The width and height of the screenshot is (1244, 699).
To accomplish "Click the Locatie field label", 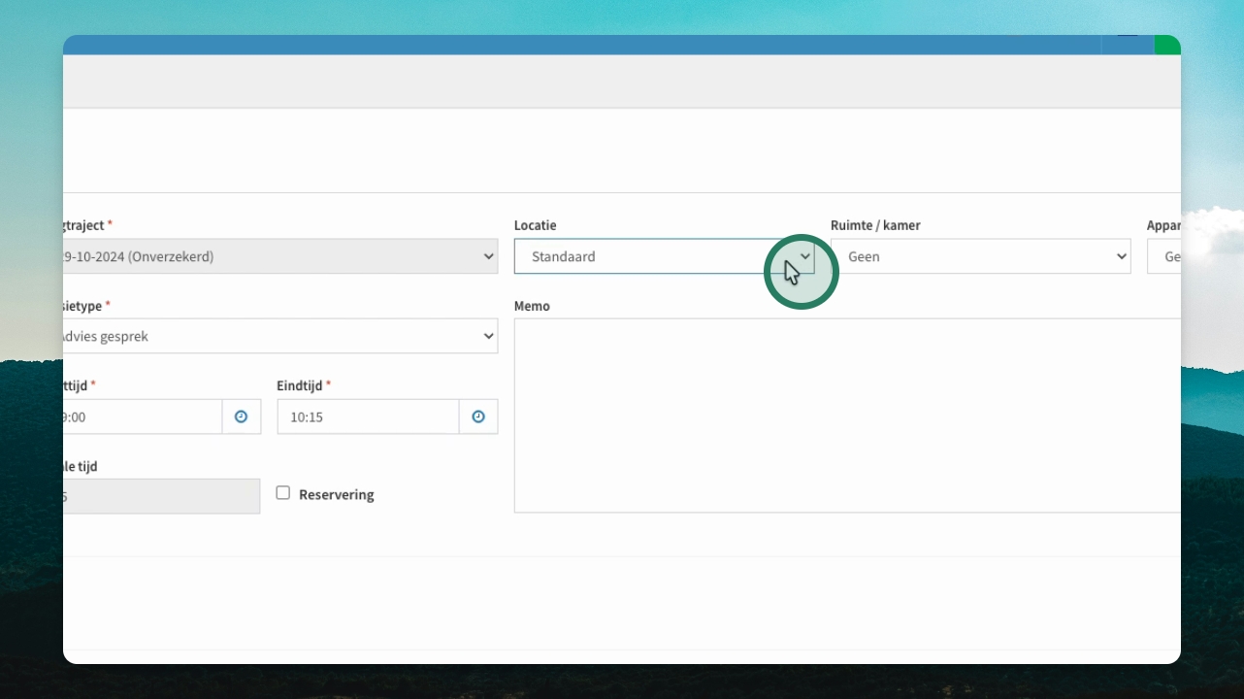I will pos(536,225).
